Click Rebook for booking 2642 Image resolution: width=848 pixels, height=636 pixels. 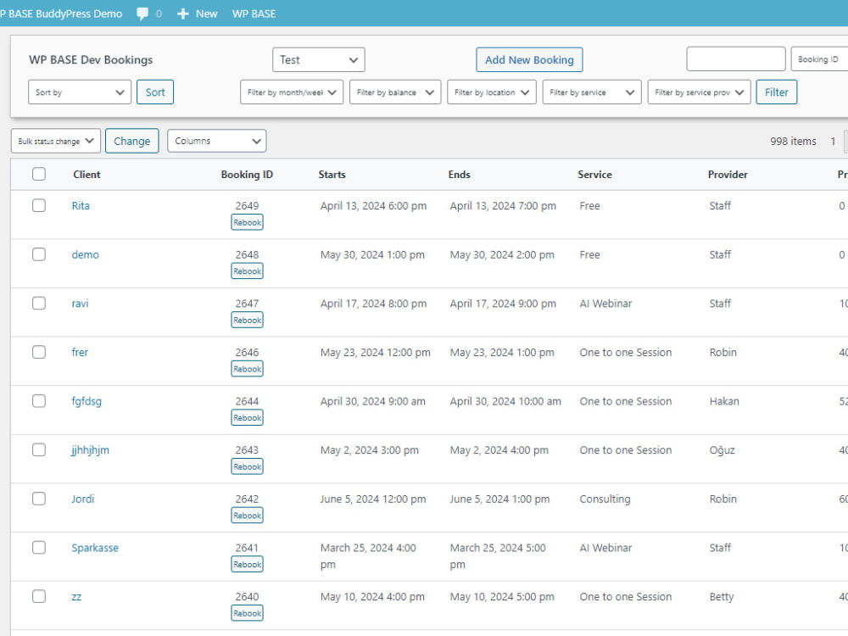[x=247, y=516]
